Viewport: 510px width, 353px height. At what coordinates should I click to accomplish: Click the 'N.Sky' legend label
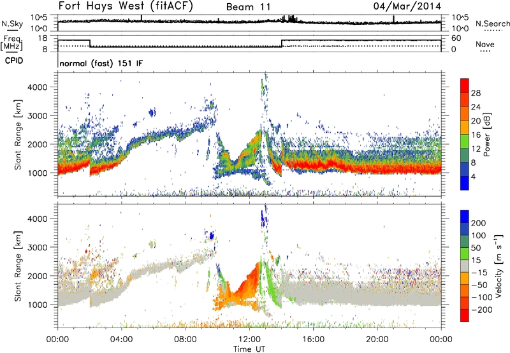coord(12,24)
